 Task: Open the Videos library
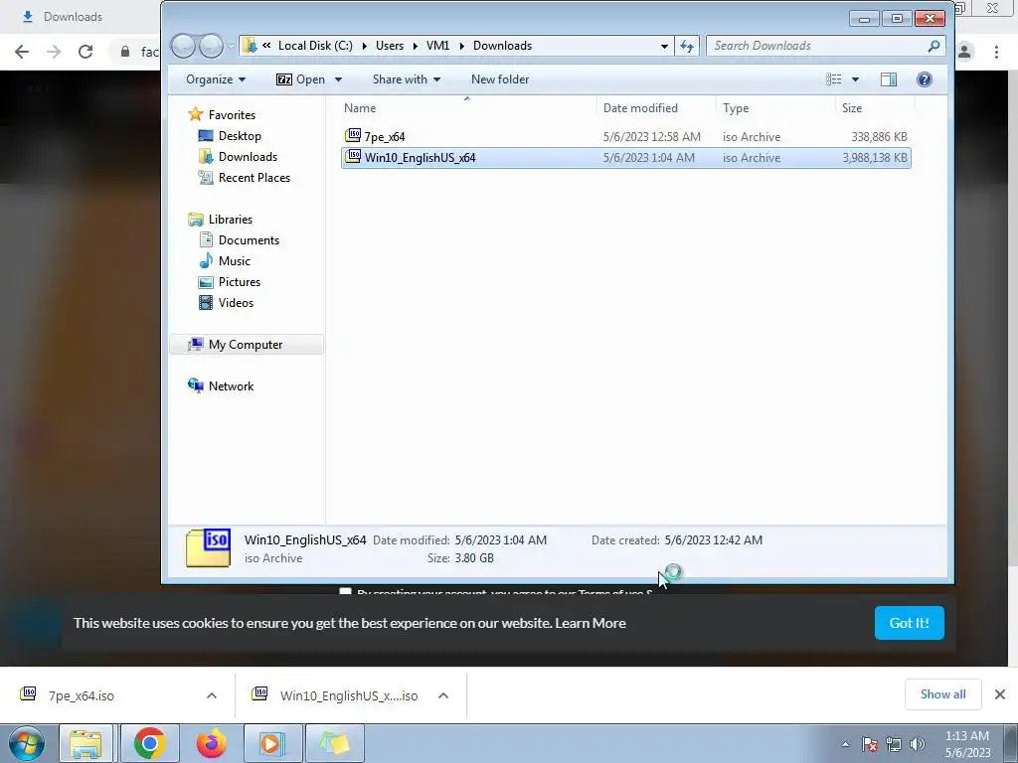pyautogui.click(x=236, y=302)
